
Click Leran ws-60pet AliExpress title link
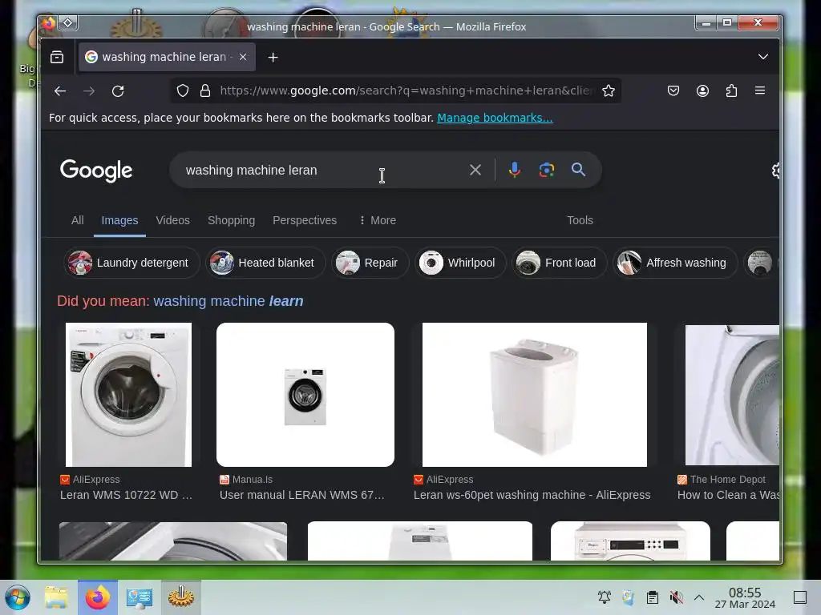532,495
